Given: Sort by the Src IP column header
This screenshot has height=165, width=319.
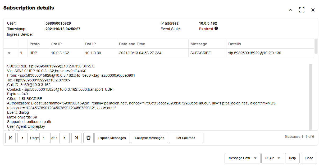Looking at the screenshot, I should coord(66,44).
